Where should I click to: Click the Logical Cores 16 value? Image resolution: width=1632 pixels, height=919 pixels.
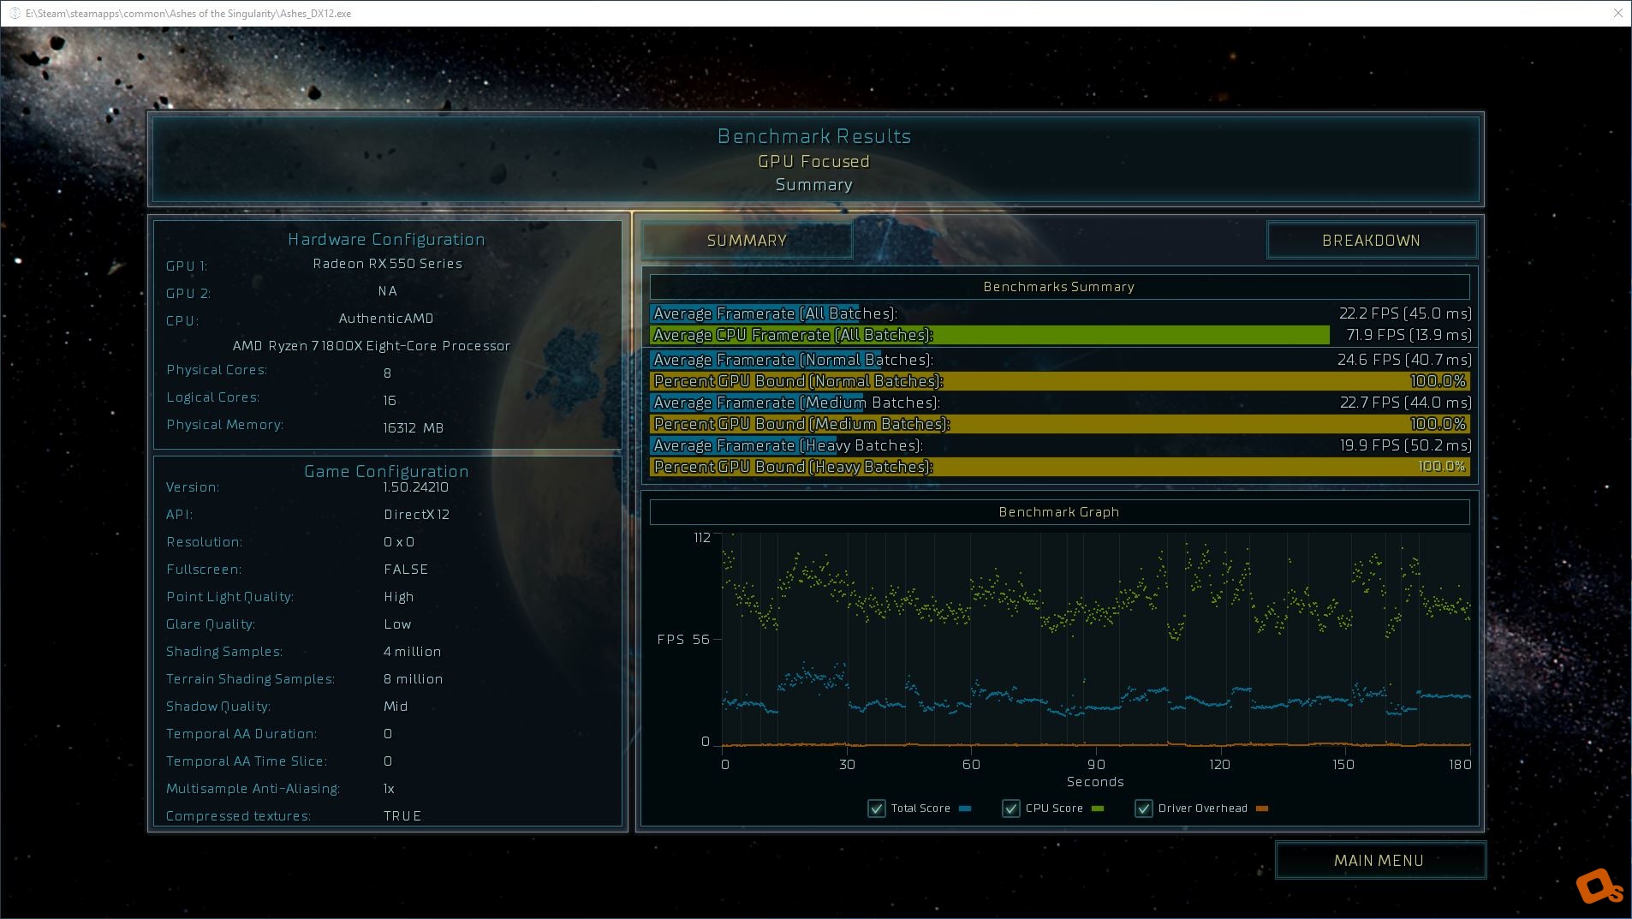click(x=390, y=401)
